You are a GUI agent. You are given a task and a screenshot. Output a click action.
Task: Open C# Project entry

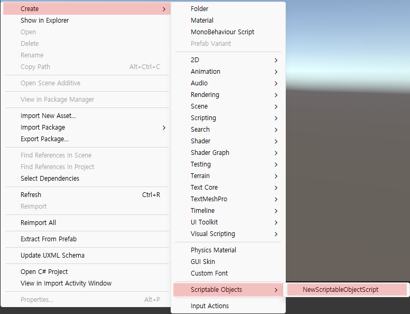coord(87,272)
